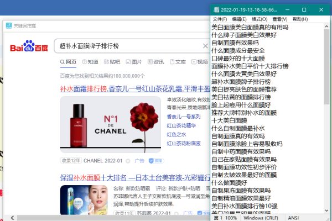Click the 红山茶花精华 link
The image size is (332, 221).
[x=181, y=125]
